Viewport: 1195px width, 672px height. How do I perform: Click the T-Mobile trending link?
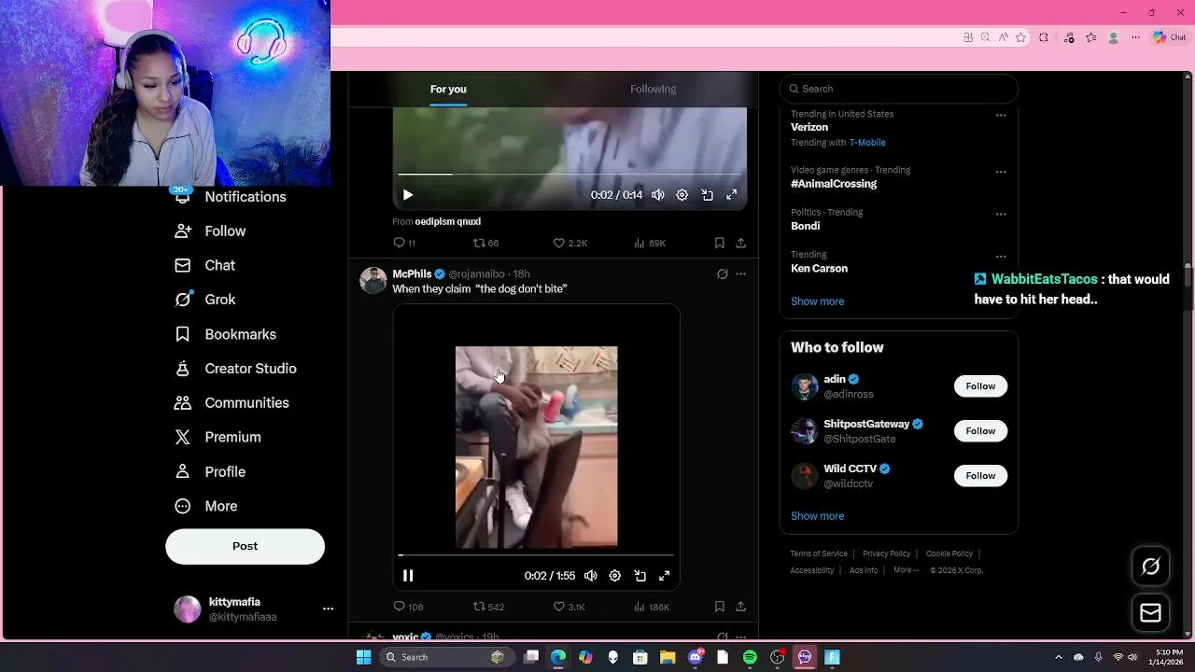point(867,143)
